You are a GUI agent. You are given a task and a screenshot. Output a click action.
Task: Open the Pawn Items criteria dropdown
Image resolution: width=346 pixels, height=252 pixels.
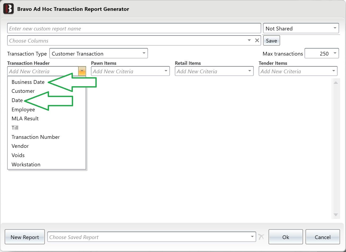(x=130, y=71)
